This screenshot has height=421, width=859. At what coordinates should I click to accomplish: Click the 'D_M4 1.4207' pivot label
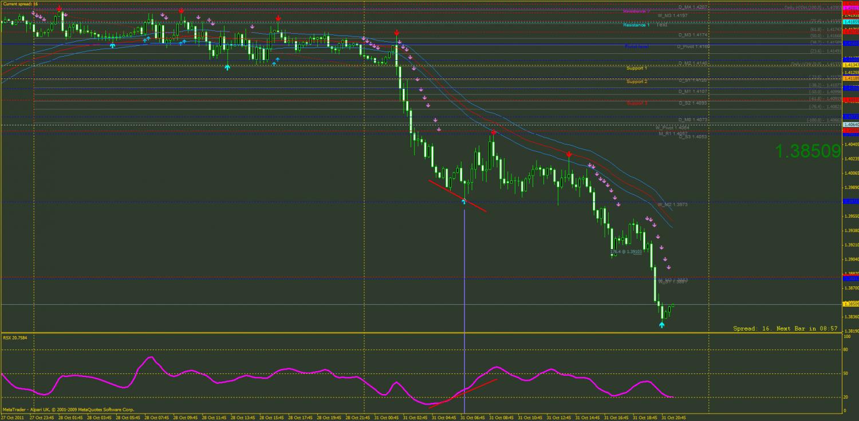pos(694,7)
